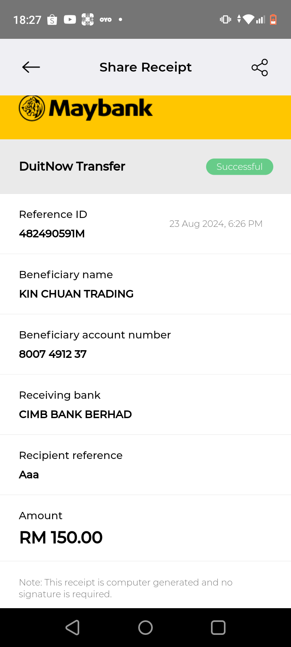Screen dimensions: 291x647
Task: Tap the share icon in header
Action: coord(259,68)
